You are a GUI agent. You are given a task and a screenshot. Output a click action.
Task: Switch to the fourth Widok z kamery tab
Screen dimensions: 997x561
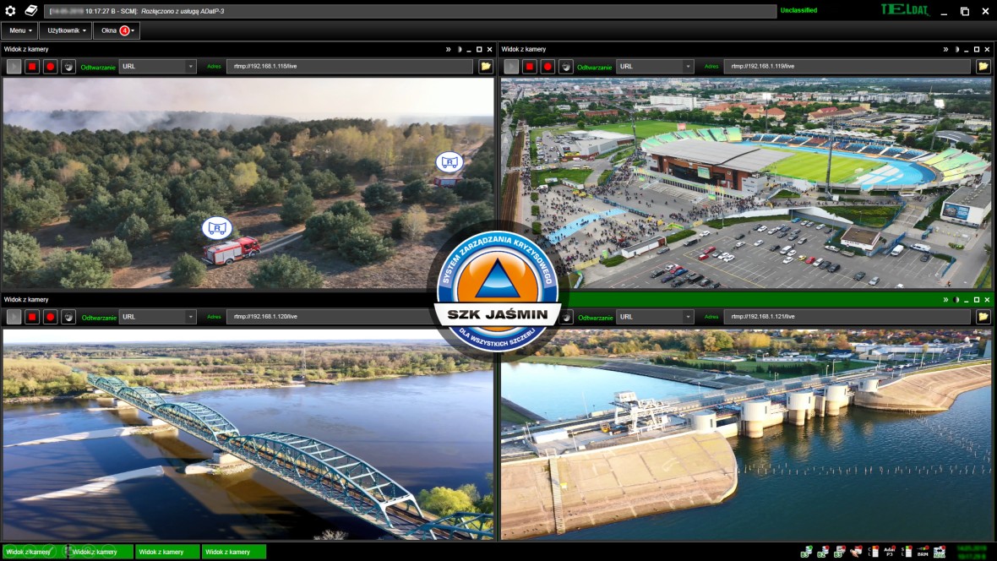[233, 552]
